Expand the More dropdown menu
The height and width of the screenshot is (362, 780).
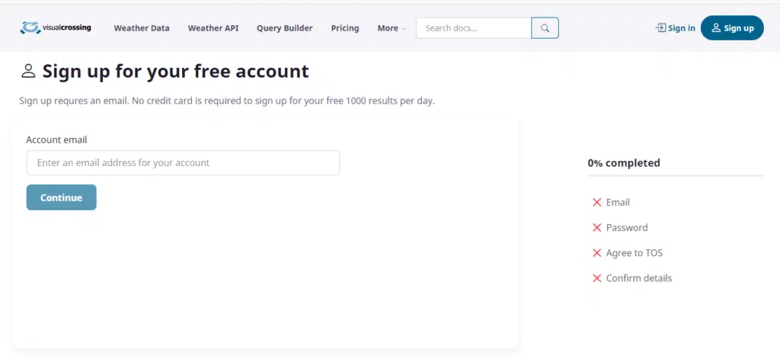[392, 28]
